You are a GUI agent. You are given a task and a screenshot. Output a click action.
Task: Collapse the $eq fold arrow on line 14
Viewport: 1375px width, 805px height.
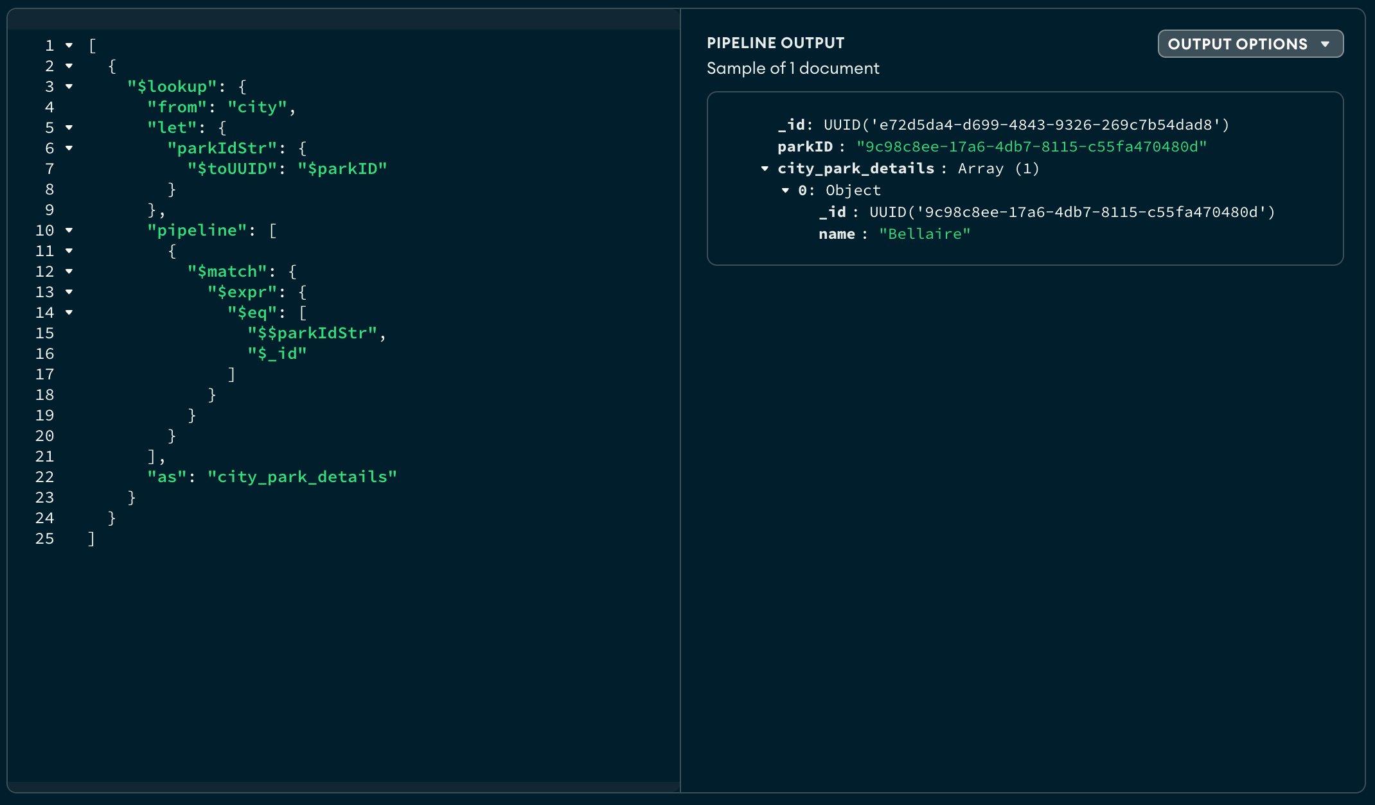tap(69, 313)
